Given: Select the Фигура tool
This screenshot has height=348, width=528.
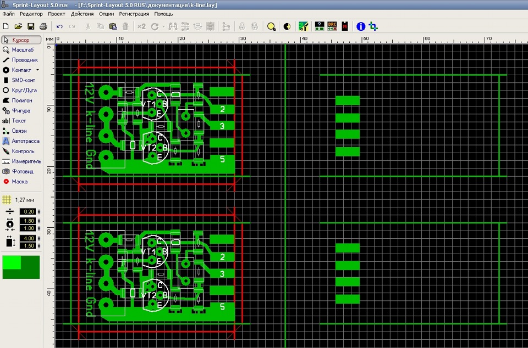Looking at the screenshot, I should pos(21,110).
